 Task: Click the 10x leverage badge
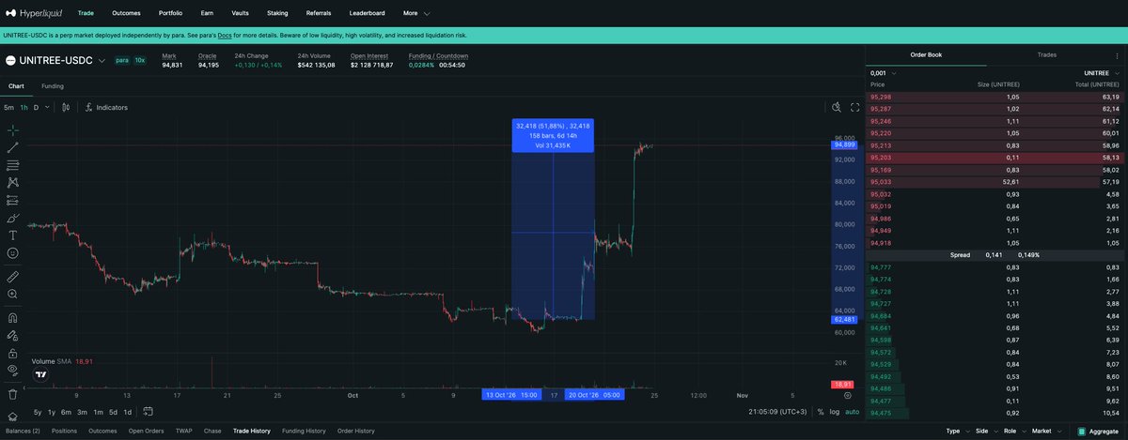[x=139, y=60]
